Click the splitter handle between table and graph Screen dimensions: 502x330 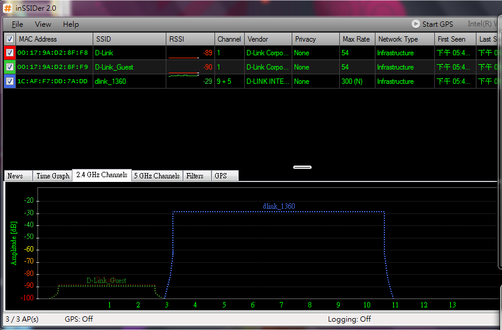coord(302,167)
